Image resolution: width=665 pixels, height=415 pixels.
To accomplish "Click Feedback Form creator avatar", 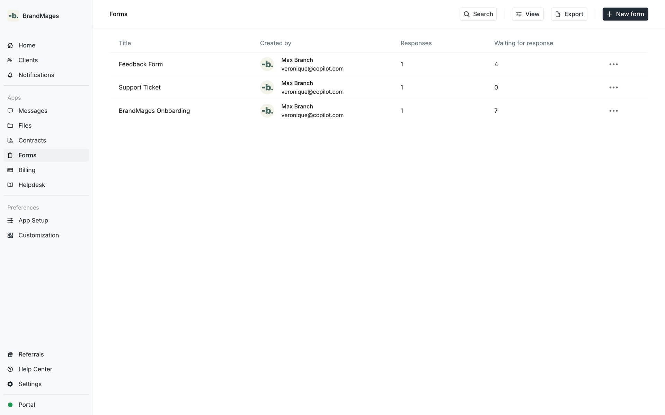I will (x=267, y=64).
